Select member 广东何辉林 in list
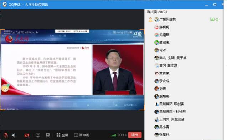Viewport: 227px width, 140px height. (167, 19)
